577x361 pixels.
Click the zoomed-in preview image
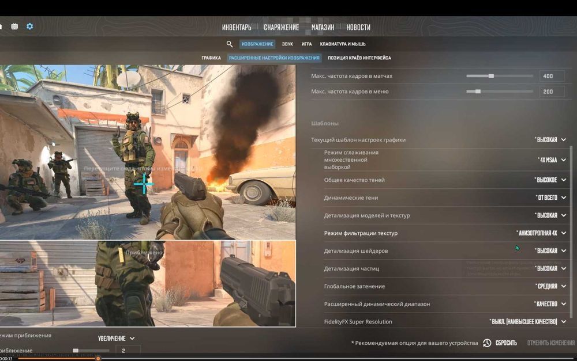[148, 283]
